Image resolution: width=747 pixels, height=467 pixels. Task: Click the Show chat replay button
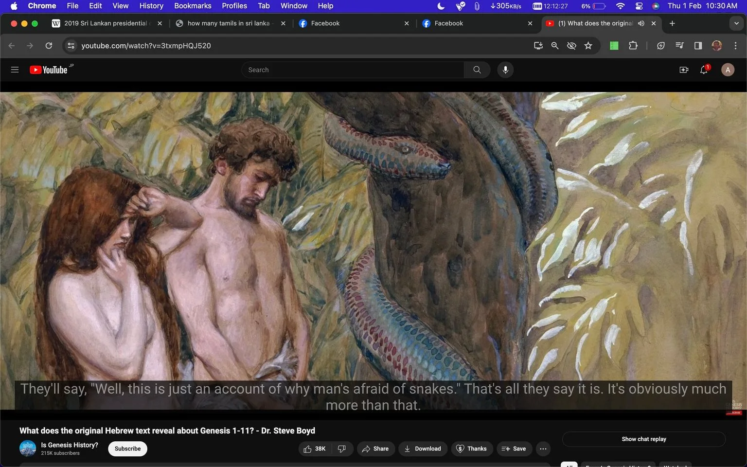(x=644, y=439)
